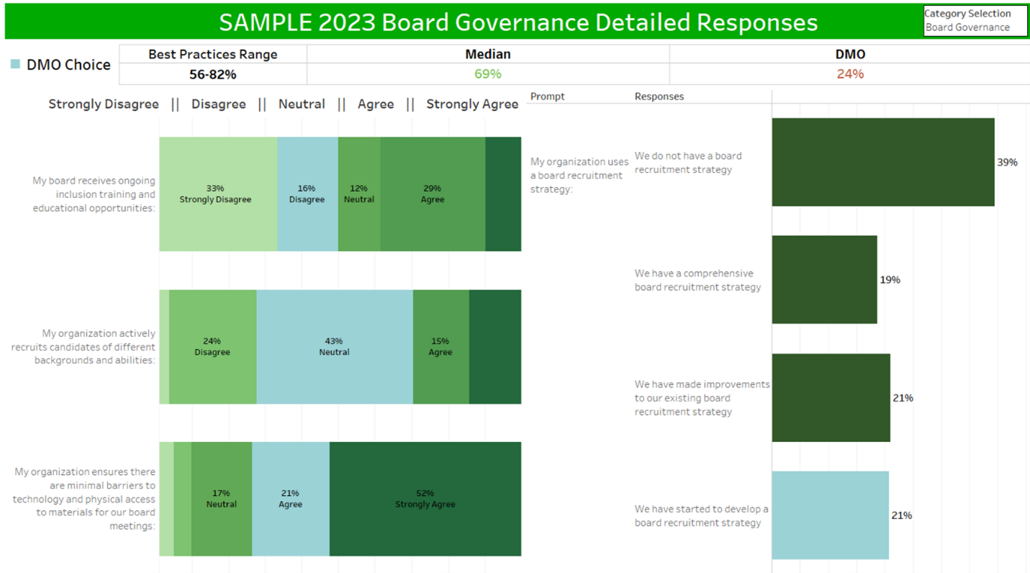Select the 39% no recruitment strategy bar
Screen dimensions: 1030x573
pyautogui.click(x=882, y=162)
